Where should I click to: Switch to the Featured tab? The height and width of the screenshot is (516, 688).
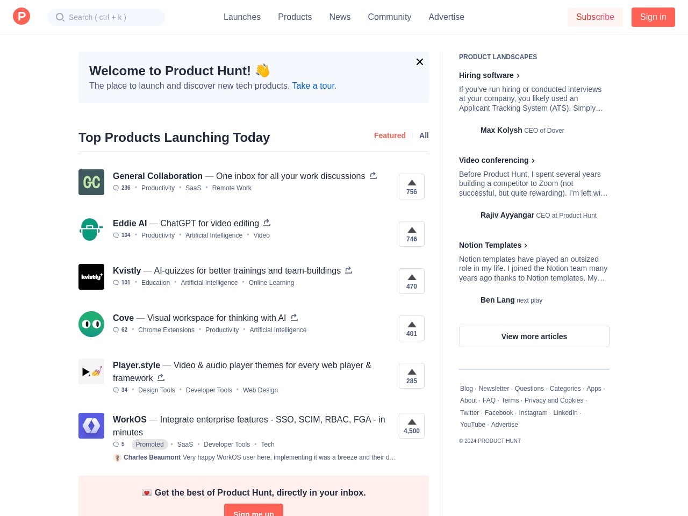tap(390, 135)
